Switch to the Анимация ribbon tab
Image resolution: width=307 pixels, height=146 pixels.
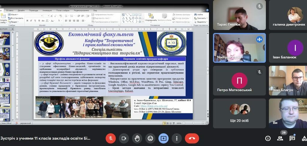tap(47, 10)
